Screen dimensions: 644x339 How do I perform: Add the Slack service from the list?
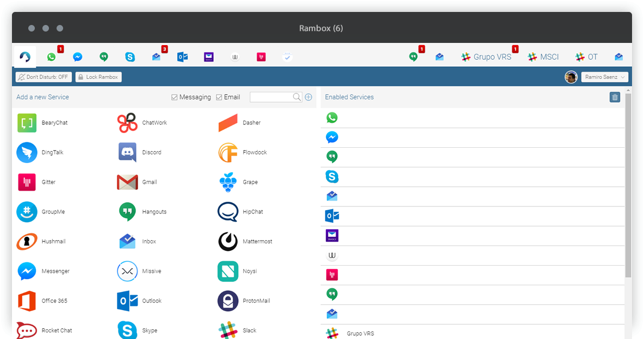237,330
